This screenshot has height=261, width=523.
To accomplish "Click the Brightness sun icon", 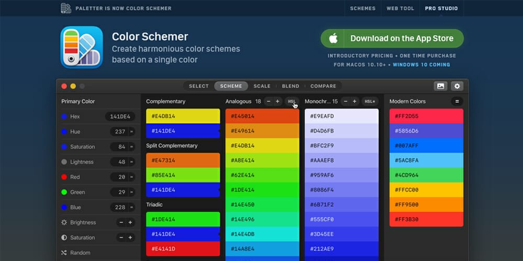I will click(64, 222).
